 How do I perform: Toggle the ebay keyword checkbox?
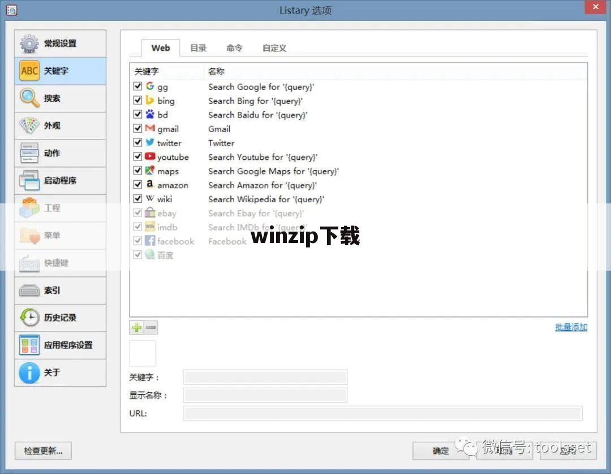click(137, 212)
